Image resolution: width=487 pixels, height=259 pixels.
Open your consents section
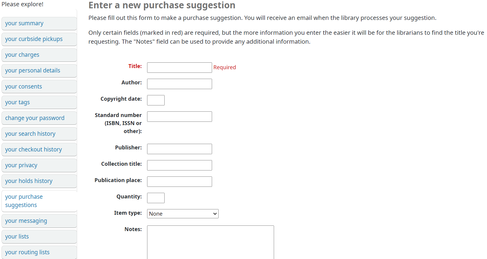(x=39, y=86)
